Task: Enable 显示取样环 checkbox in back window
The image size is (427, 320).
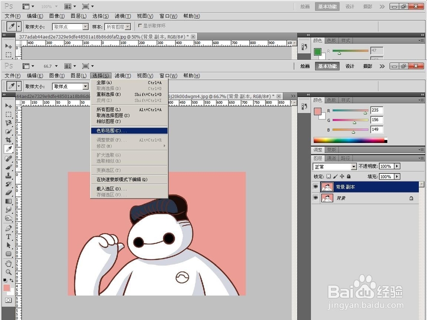Action: 140,26
